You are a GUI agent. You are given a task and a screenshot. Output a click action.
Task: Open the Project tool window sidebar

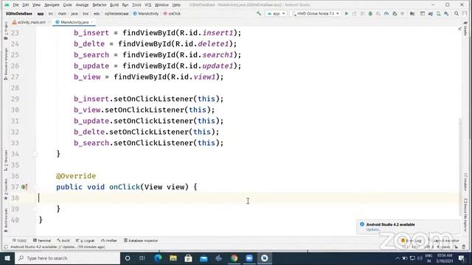coord(6,30)
